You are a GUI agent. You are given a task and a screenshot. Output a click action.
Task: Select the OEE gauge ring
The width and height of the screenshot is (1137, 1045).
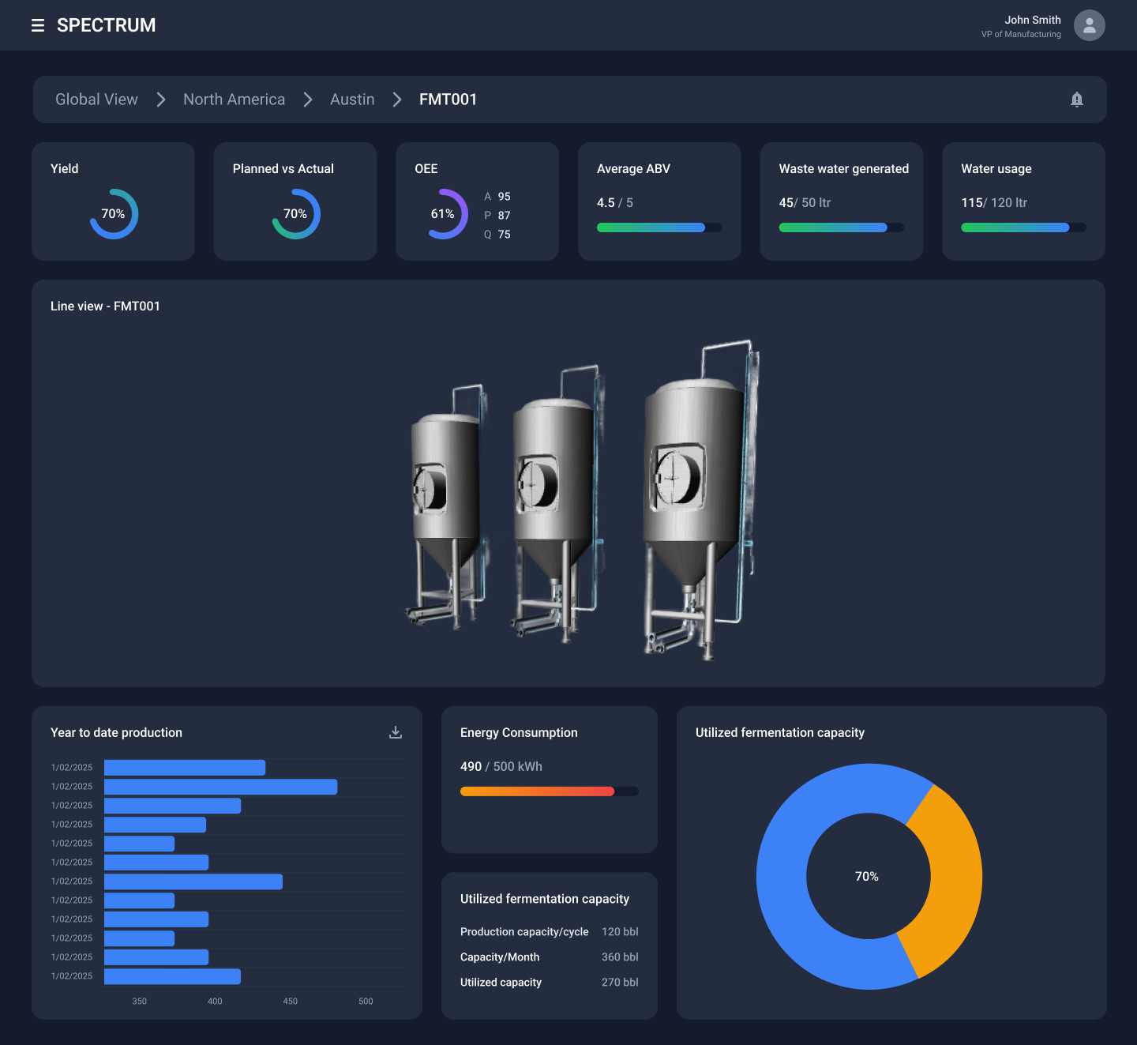pyautogui.click(x=446, y=212)
